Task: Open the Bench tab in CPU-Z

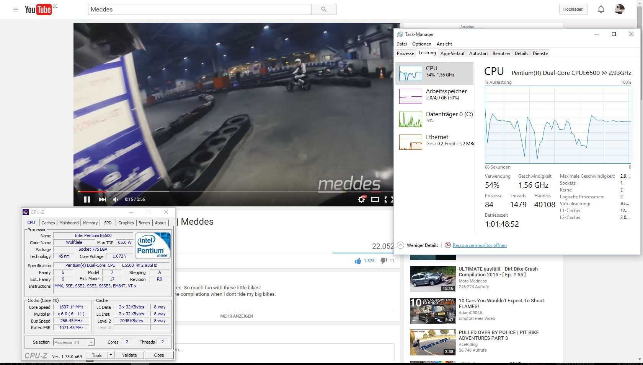Action: (144, 223)
